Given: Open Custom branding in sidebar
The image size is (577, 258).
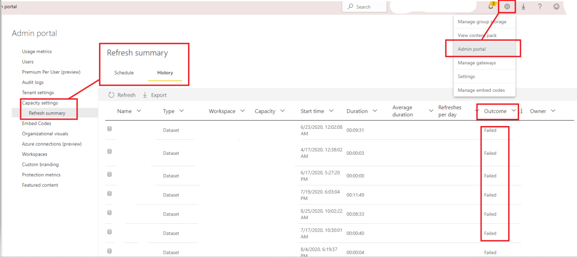Looking at the screenshot, I should click(40, 164).
